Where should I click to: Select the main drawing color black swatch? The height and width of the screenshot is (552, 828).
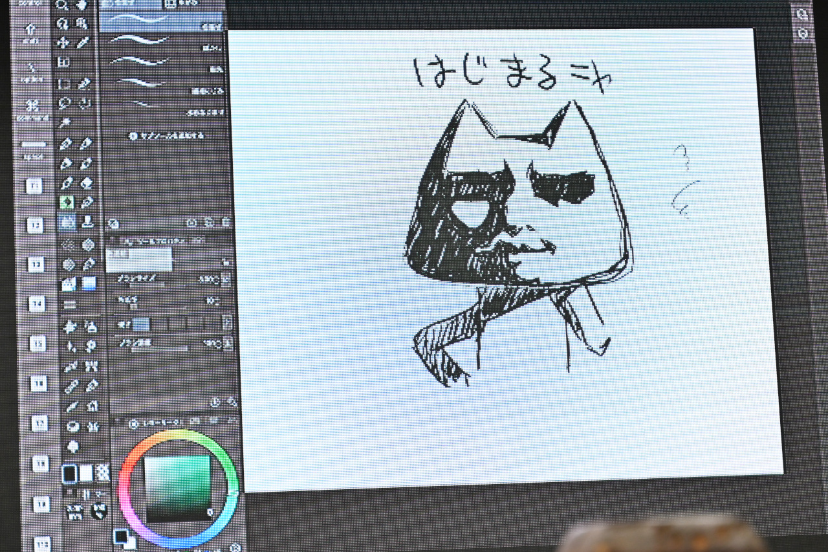pos(69,474)
